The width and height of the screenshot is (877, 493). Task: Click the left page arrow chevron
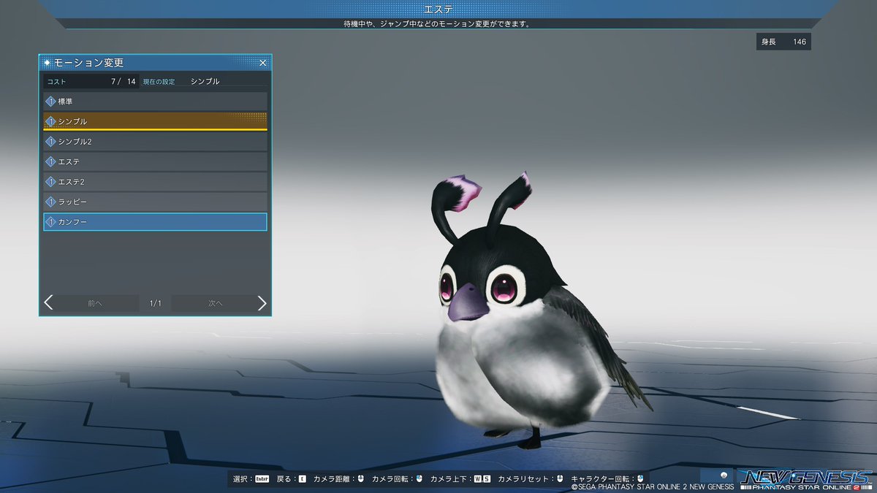(x=48, y=302)
